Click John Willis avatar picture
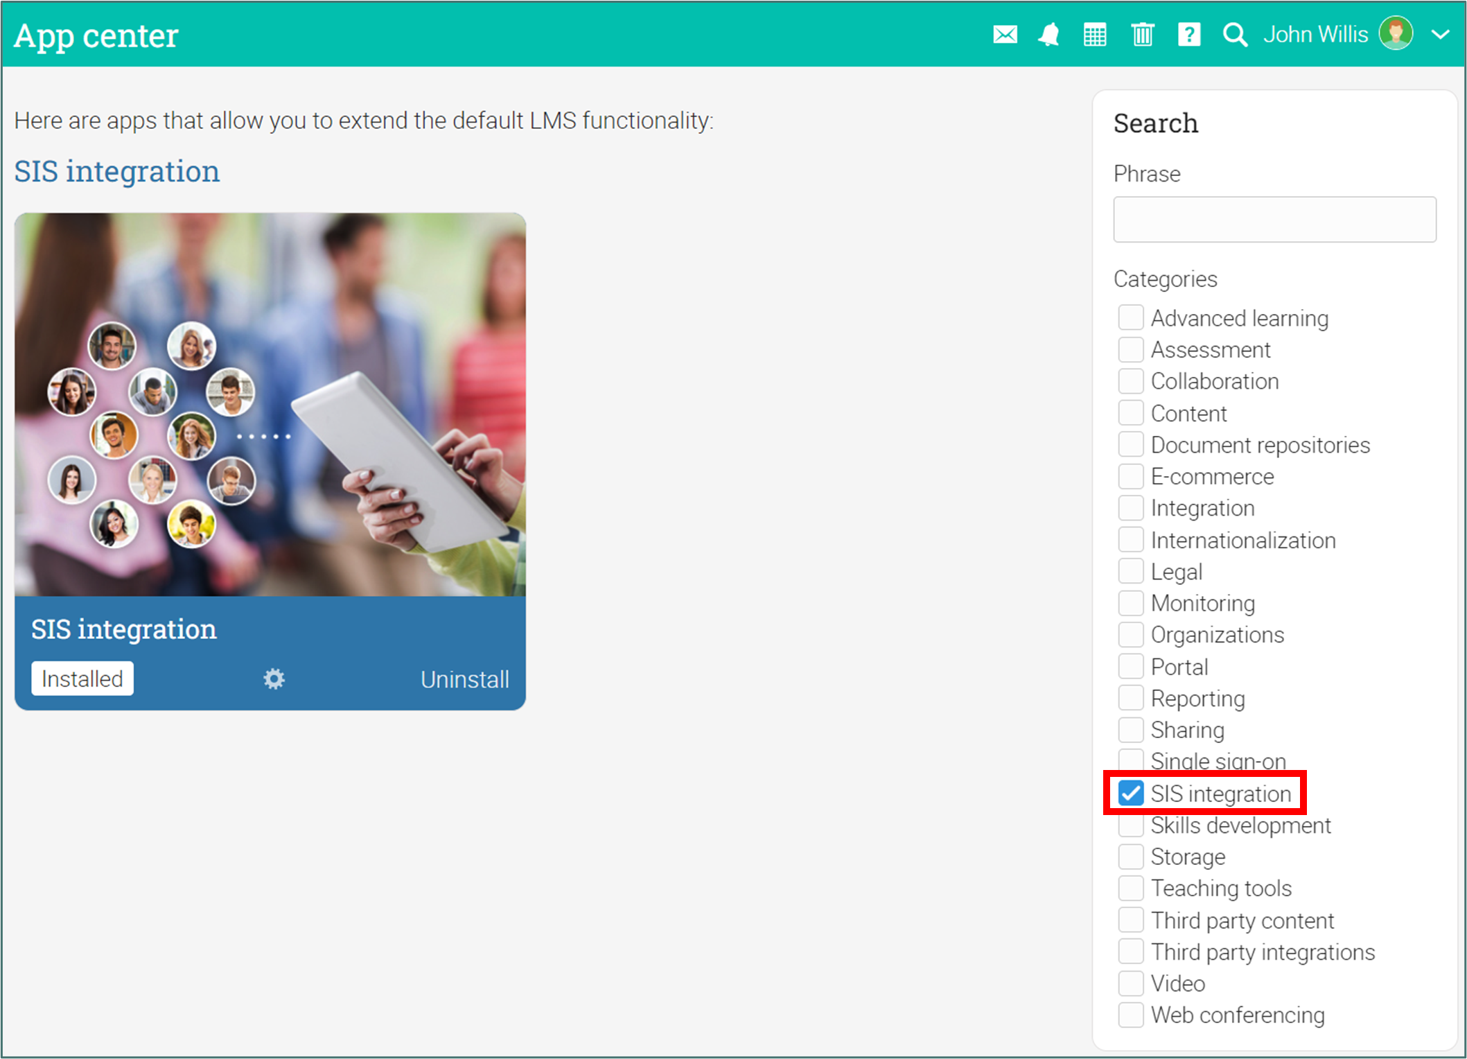This screenshot has width=1467, height=1059. point(1395,33)
